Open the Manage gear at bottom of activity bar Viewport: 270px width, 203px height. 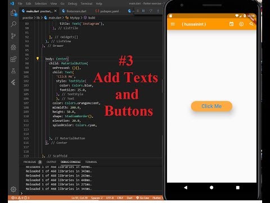click(13, 189)
